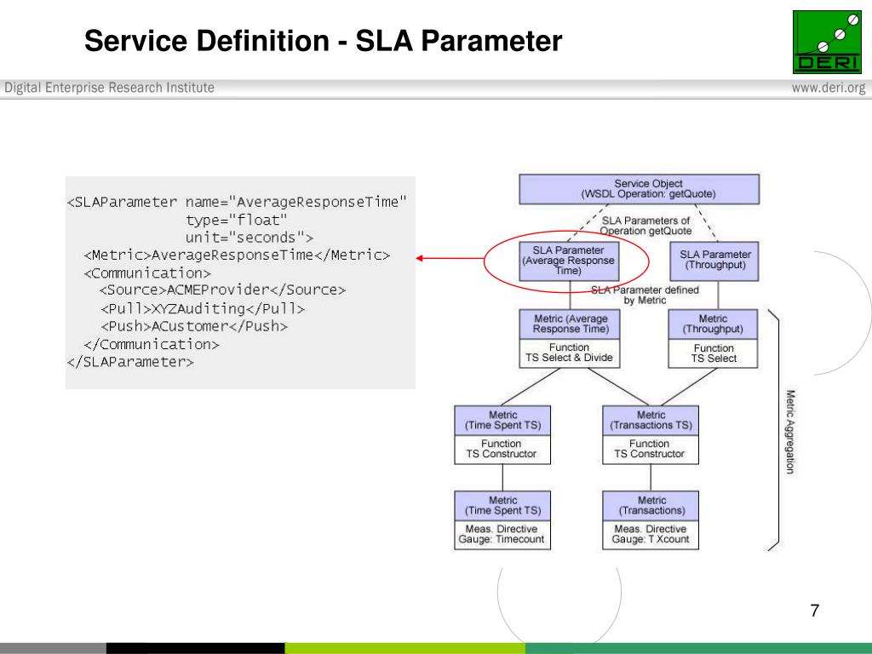This screenshot has width=872, height=654.
Task: Click 'Function TS Constructor' under Time Spent TS
Action: pos(502,450)
